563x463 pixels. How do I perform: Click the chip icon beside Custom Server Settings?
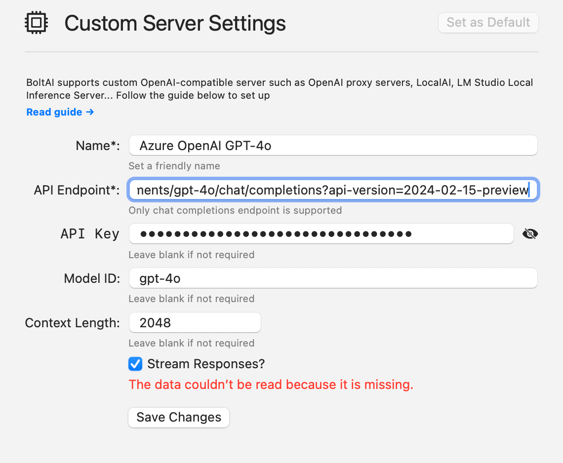36,23
